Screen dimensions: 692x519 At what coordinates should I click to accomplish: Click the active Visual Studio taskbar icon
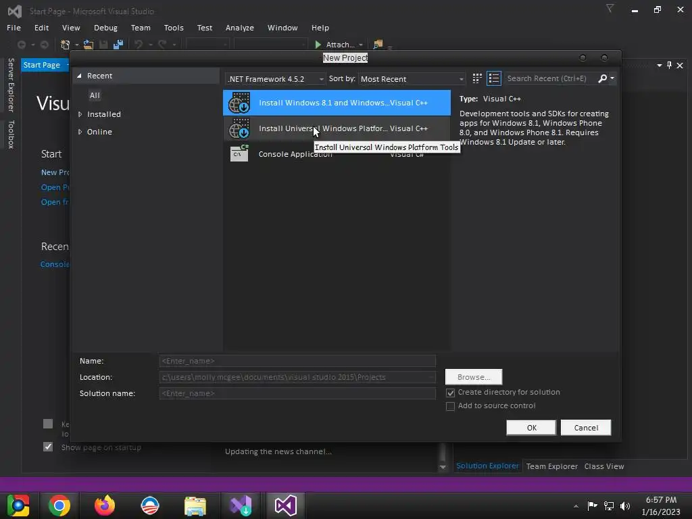pos(286,505)
